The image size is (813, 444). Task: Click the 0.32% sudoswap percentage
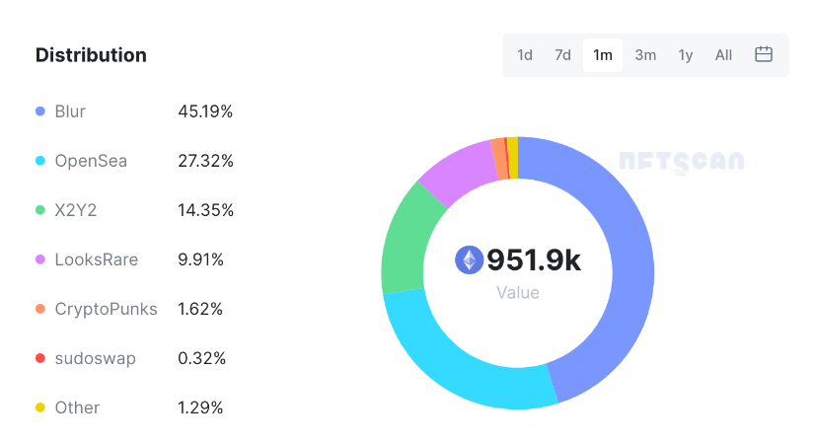coord(201,358)
